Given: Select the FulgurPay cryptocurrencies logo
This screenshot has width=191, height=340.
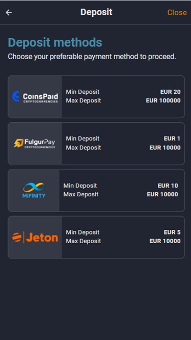Looking at the screenshot, I should 35,144.
